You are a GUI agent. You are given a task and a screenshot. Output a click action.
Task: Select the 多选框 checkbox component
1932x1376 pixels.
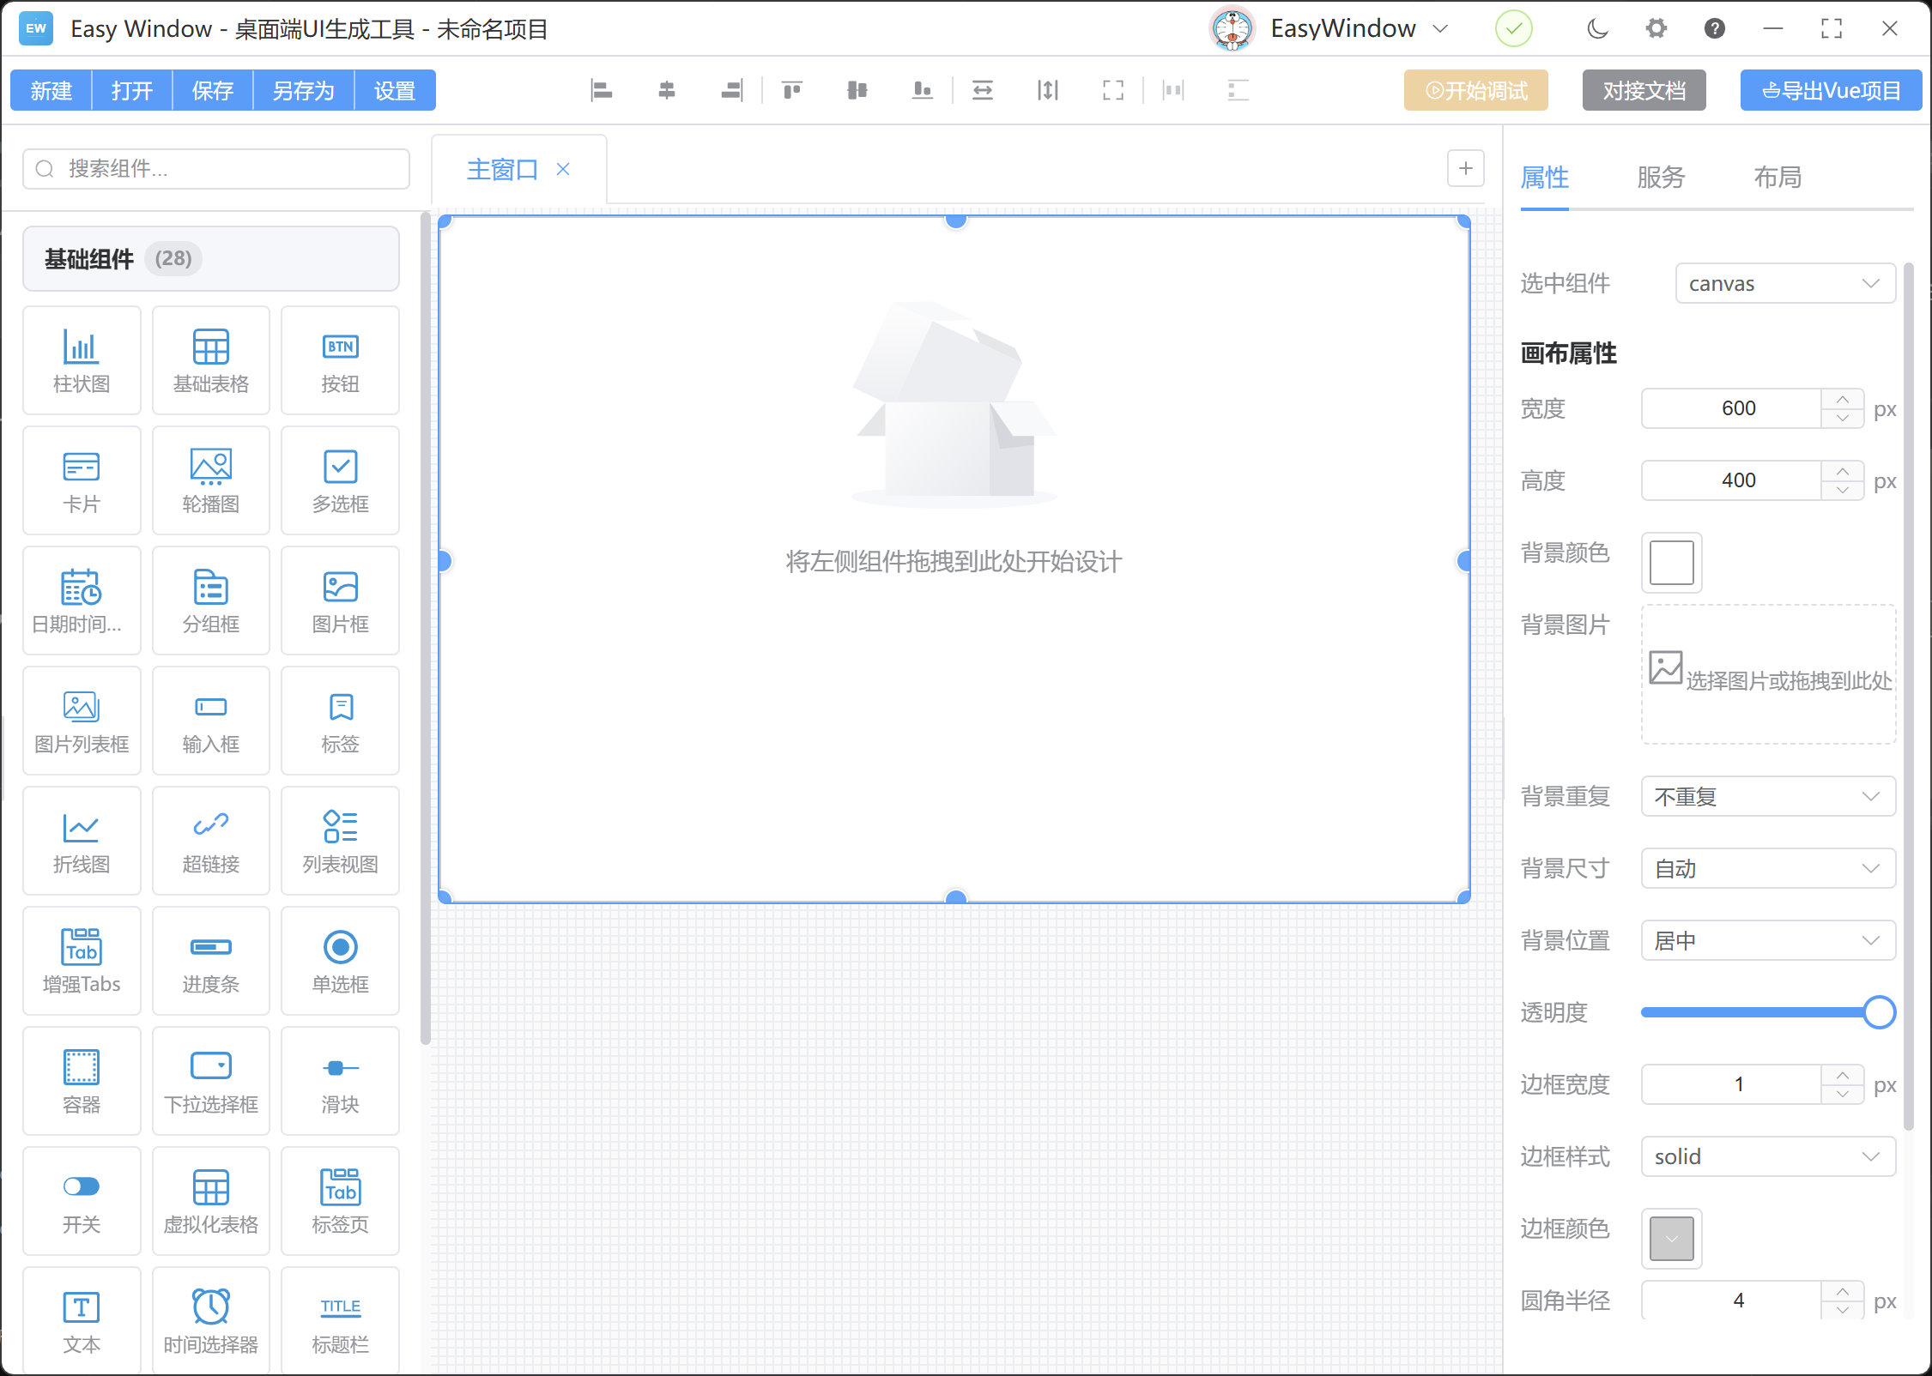coord(340,480)
